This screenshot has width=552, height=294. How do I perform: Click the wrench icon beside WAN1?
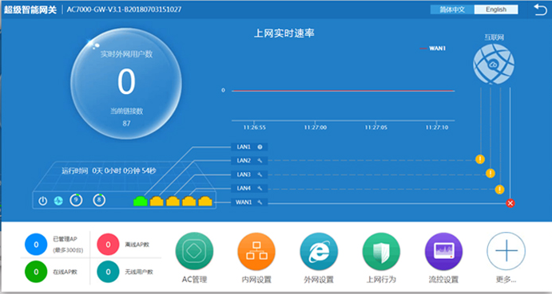[x=260, y=202]
